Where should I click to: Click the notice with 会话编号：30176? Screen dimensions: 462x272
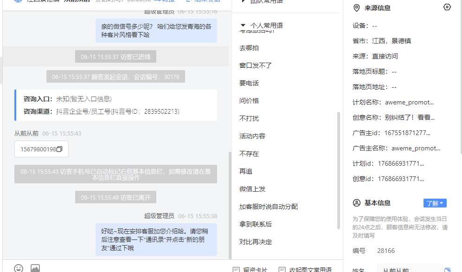(x=115, y=77)
